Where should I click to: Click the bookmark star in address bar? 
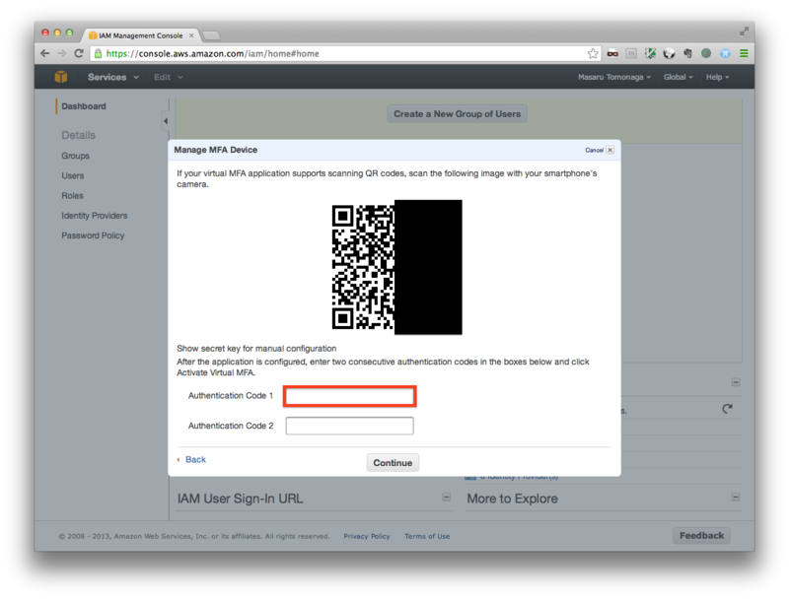tap(593, 53)
